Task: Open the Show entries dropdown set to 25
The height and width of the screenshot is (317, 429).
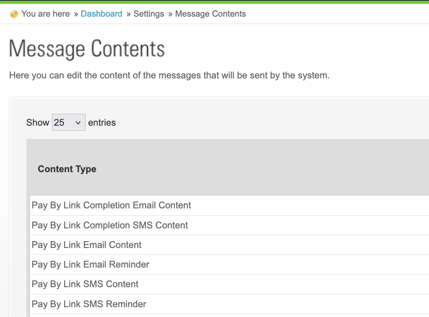Action: click(x=69, y=122)
